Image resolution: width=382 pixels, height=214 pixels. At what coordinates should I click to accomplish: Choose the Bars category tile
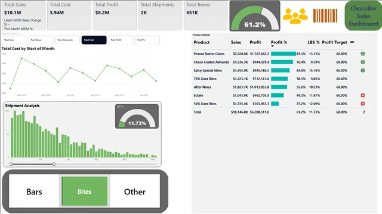34,191
